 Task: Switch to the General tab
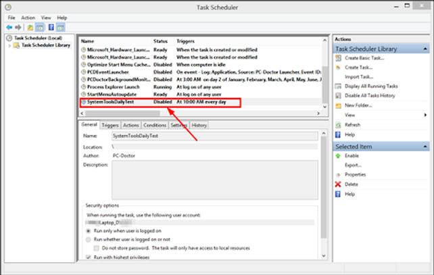click(x=89, y=125)
